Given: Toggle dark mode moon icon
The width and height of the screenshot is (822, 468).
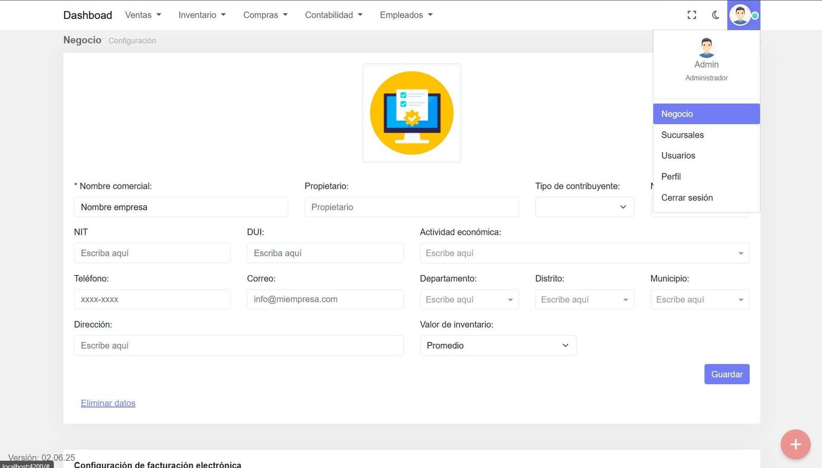Looking at the screenshot, I should pos(716,15).
